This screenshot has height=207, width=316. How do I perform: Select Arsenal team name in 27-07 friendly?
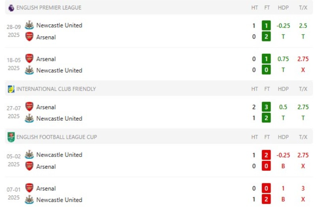(46, 107)
